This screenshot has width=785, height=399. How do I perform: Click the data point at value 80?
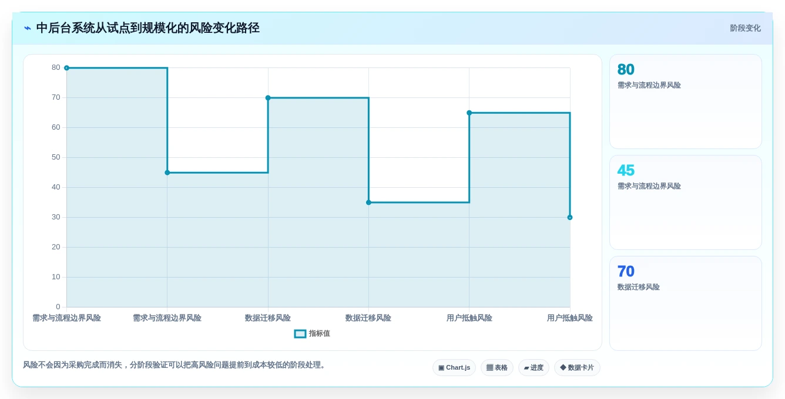point(66,68)
